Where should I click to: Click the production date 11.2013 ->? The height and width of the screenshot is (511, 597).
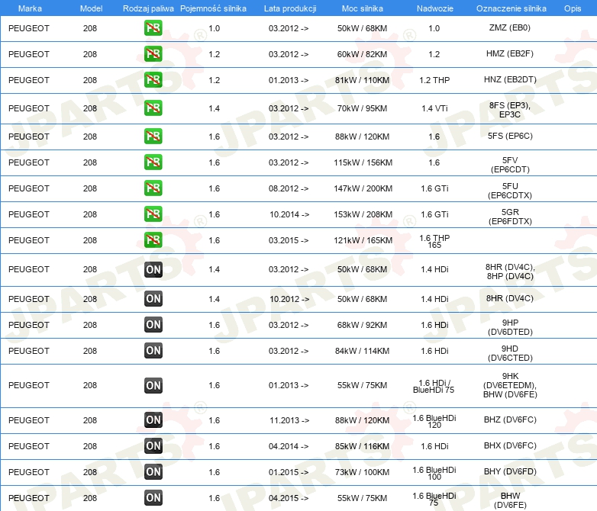click(x=289, y=420)
